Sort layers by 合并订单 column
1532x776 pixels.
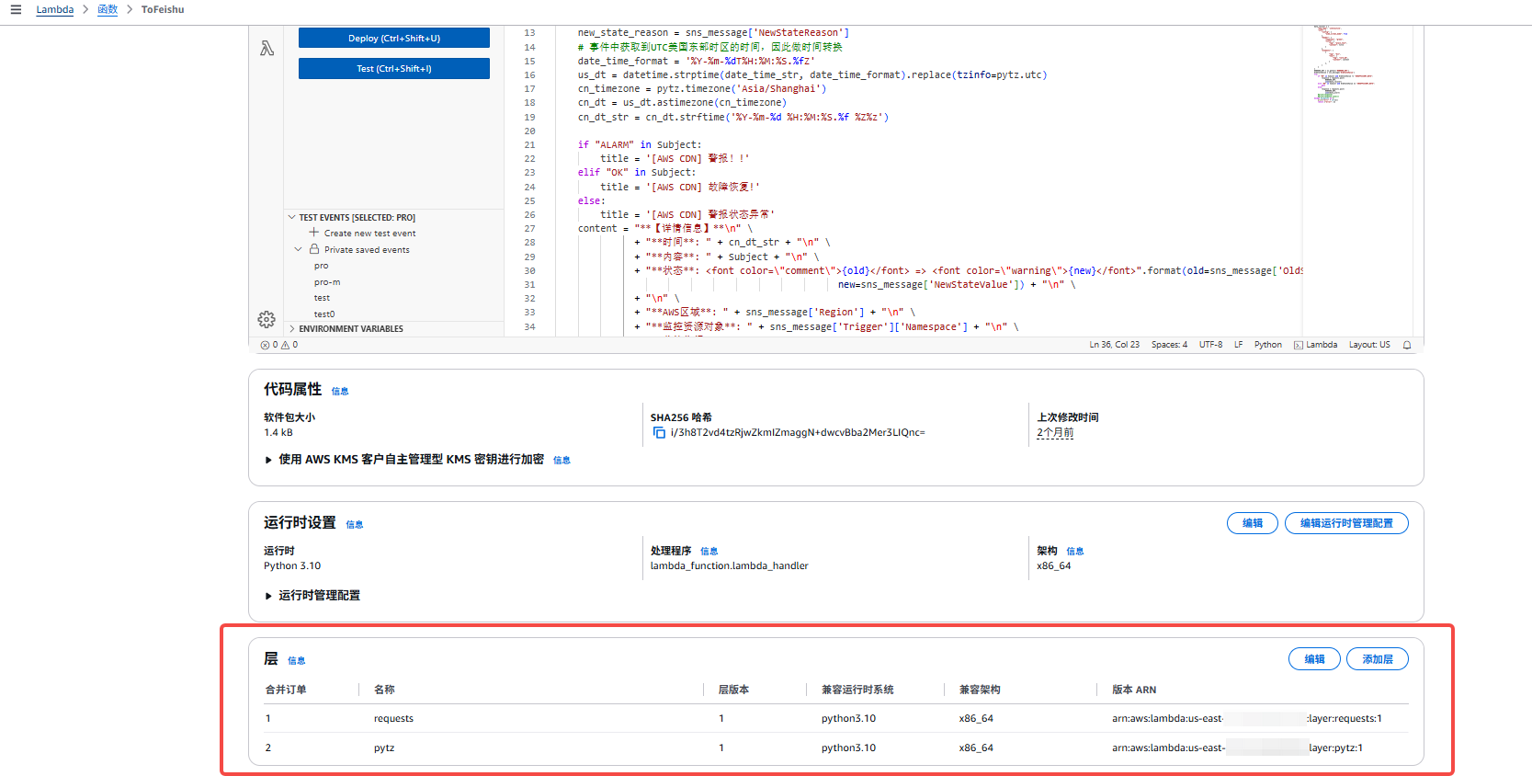click(286, 690)
